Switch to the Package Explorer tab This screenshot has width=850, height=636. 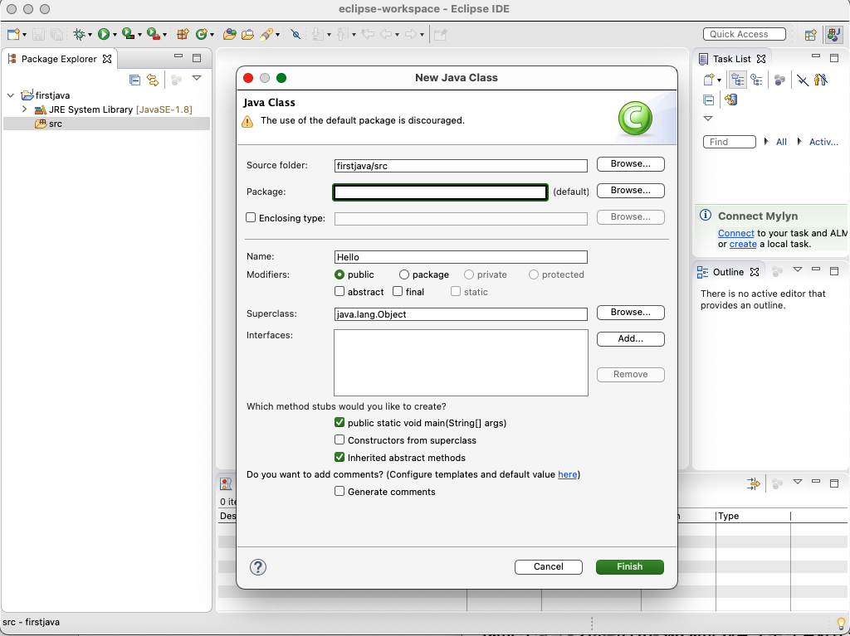(59, 59)
